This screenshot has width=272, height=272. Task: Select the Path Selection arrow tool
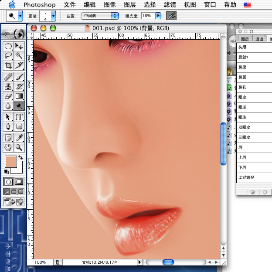[x=8, y=117]
